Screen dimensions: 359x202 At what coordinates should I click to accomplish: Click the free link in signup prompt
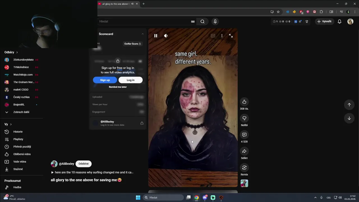click(x=119, y=68)
